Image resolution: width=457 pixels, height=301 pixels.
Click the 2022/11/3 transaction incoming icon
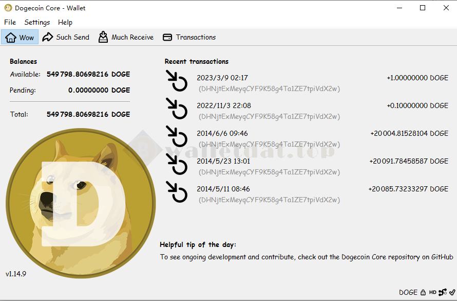pos(177,110)
